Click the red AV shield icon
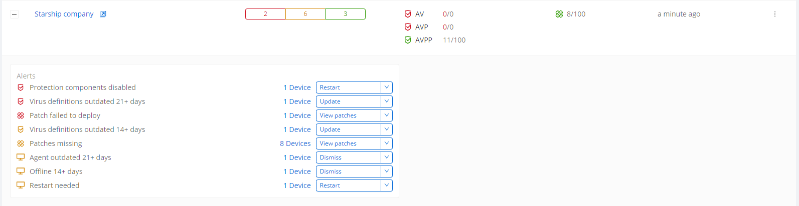Image resolution: width=799 pixels, height=206 pixels. 408,14
